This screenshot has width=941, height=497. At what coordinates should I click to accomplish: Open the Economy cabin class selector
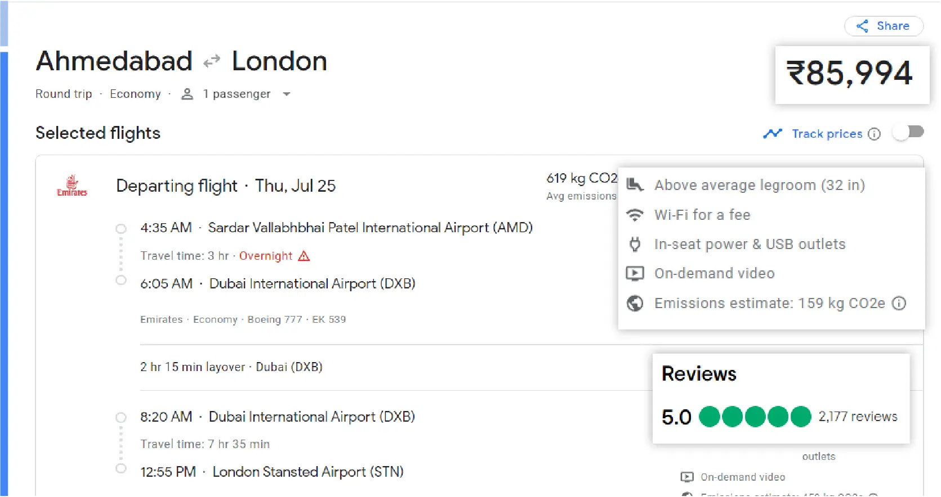pos(135,94)
